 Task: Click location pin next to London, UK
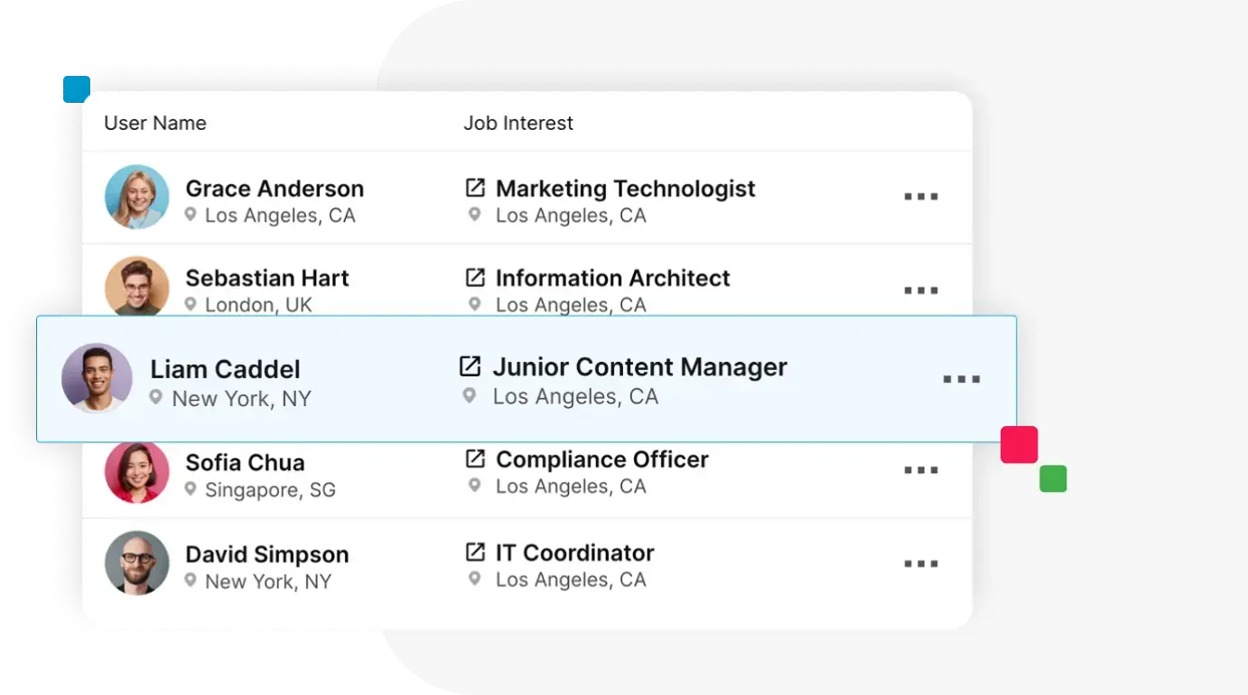click(x=191, y=304)
